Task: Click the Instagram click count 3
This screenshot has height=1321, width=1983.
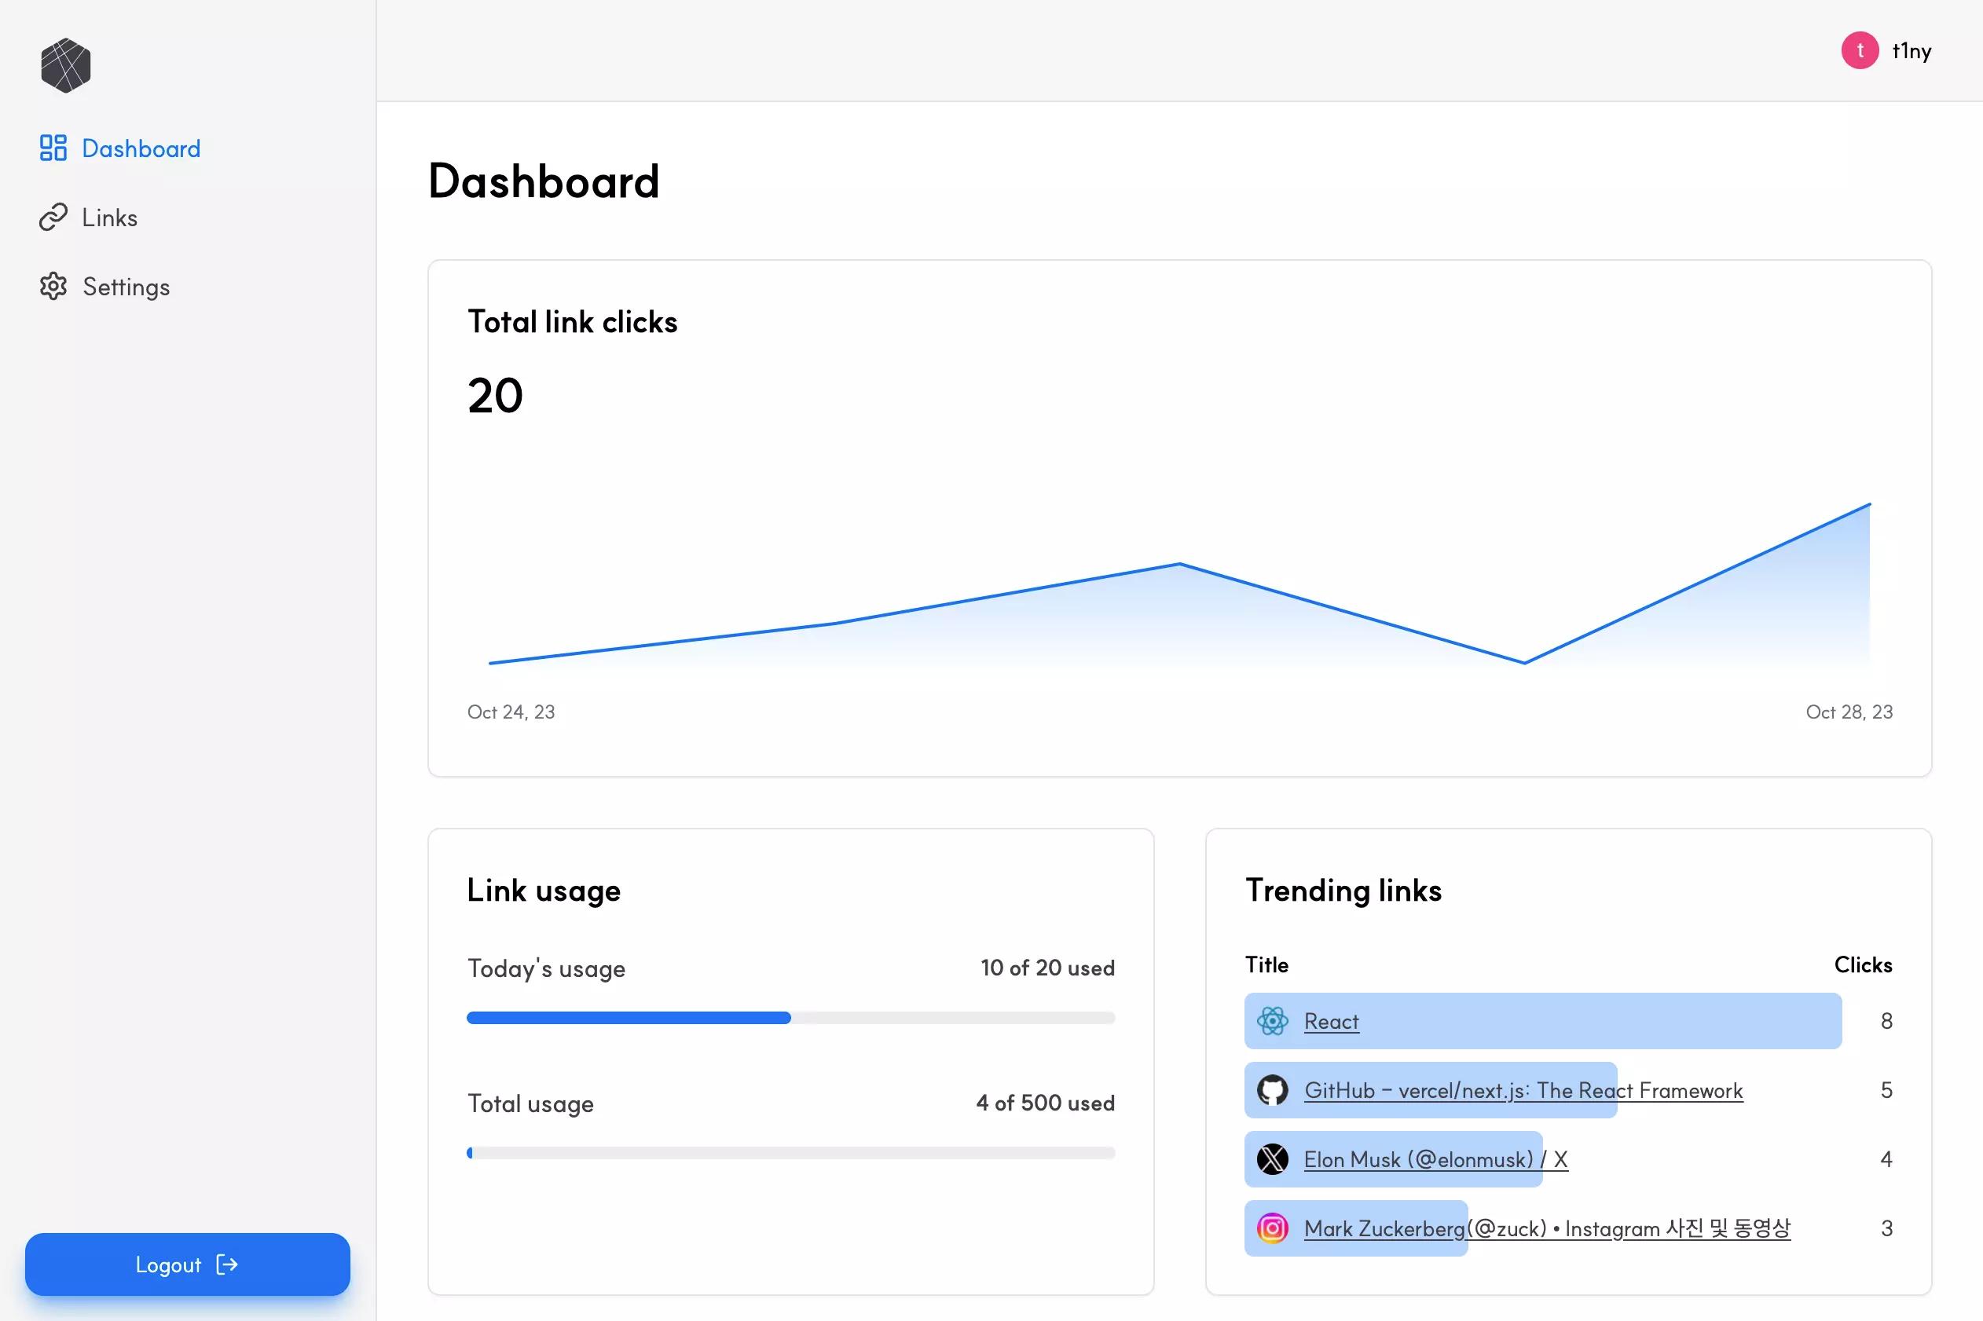Action: pos(1887,1228)
